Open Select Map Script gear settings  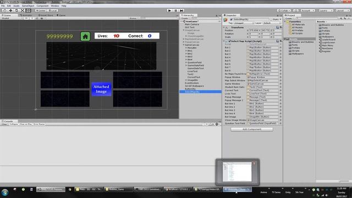[x=281, y=41]
